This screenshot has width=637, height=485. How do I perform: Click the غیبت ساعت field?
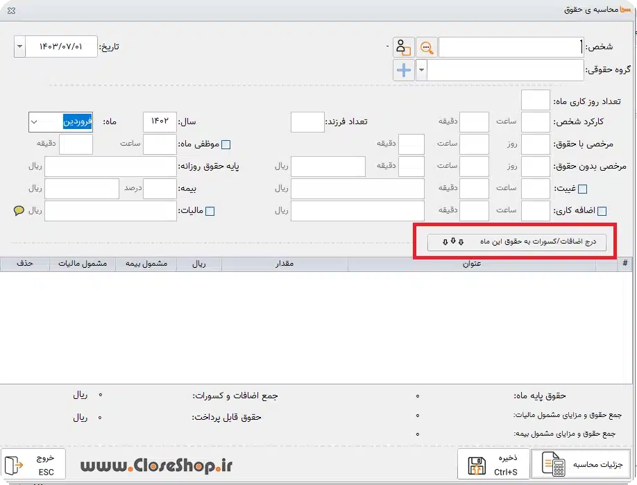[536, 189]
